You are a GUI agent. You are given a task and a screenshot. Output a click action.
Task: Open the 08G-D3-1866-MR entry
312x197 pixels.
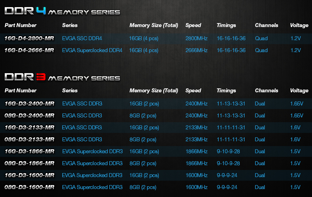29,164
